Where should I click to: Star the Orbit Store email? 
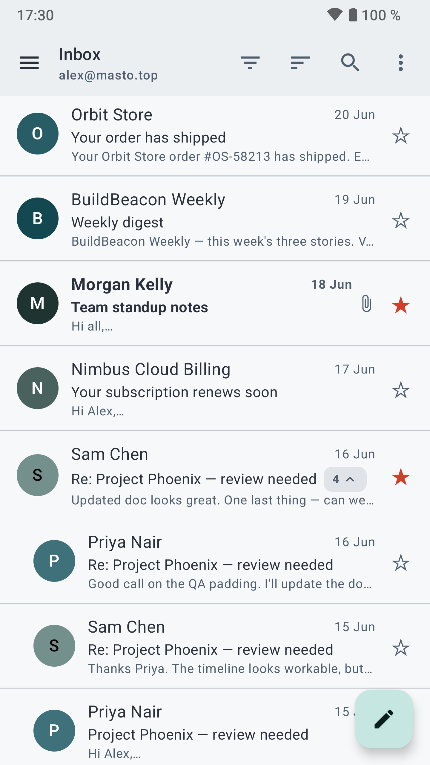(401, 135)
